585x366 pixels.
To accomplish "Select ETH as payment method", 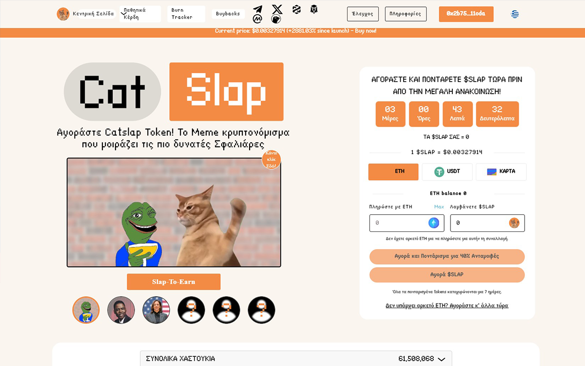I will click(x=393, y=172).
